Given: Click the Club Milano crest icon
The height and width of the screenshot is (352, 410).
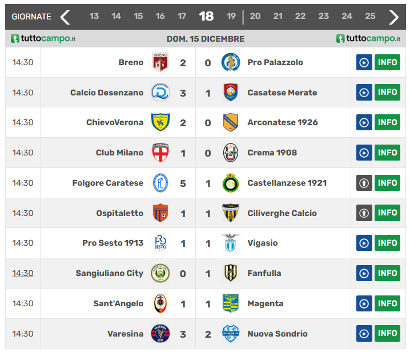Looking at the screenshot, I should click(160, 153).
